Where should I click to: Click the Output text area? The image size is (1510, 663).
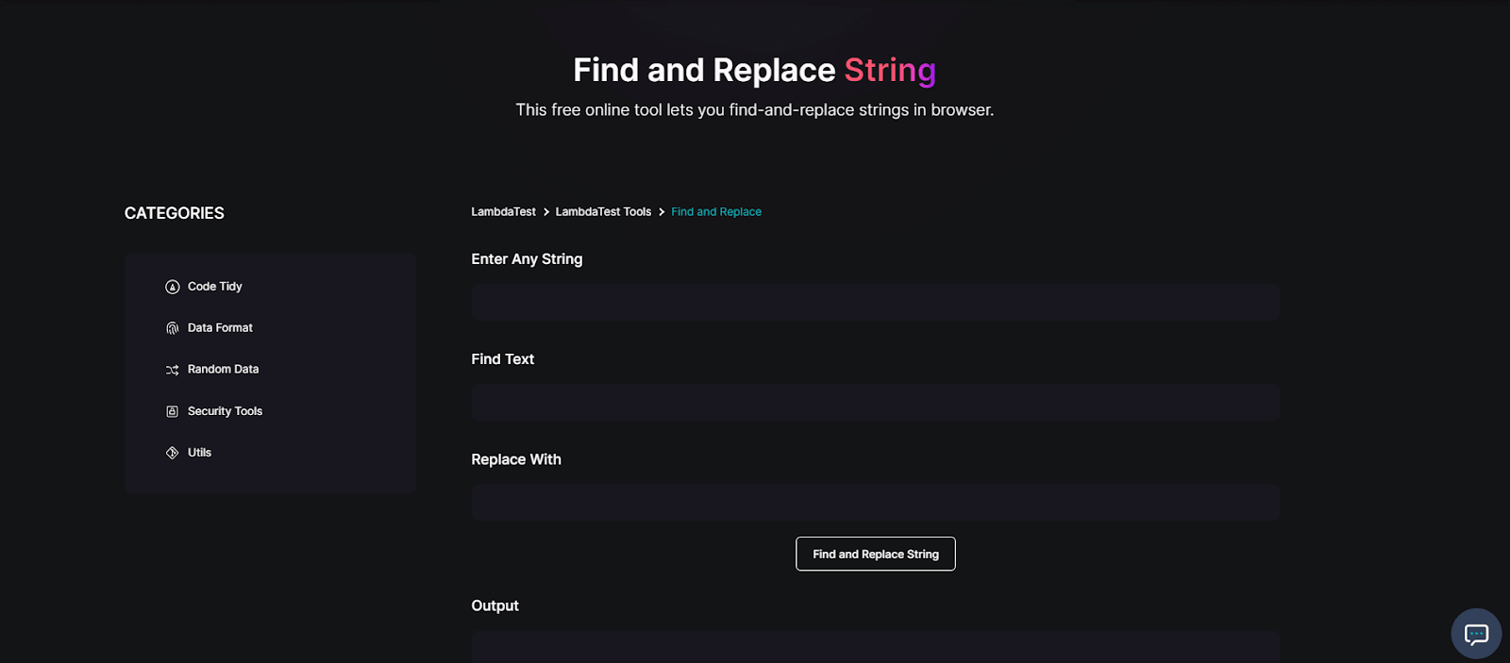click(x=874, y=651)
